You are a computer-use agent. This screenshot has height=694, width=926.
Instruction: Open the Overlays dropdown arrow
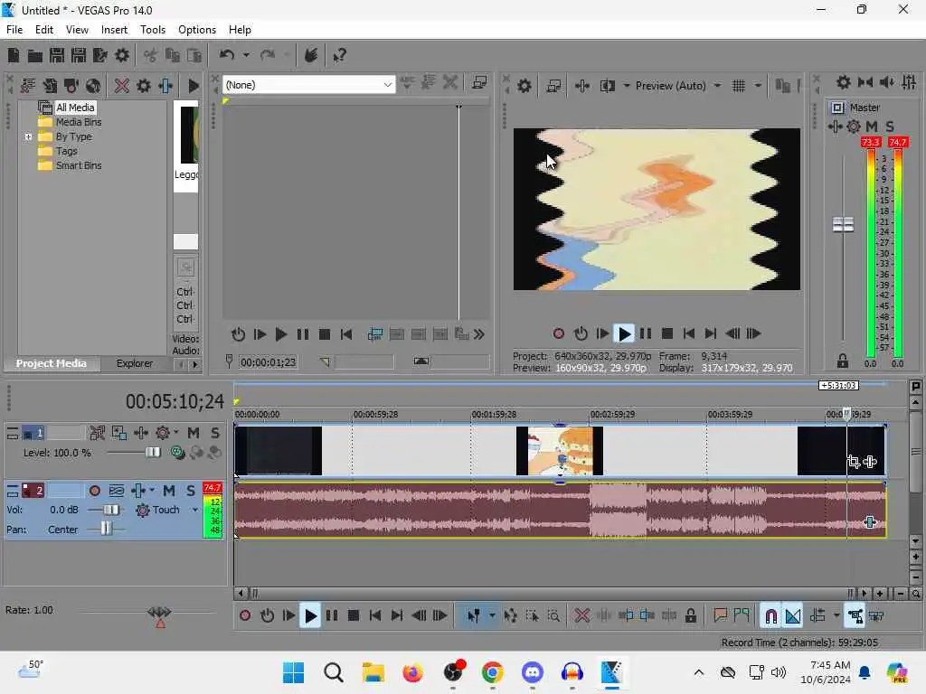coord(757,86)
